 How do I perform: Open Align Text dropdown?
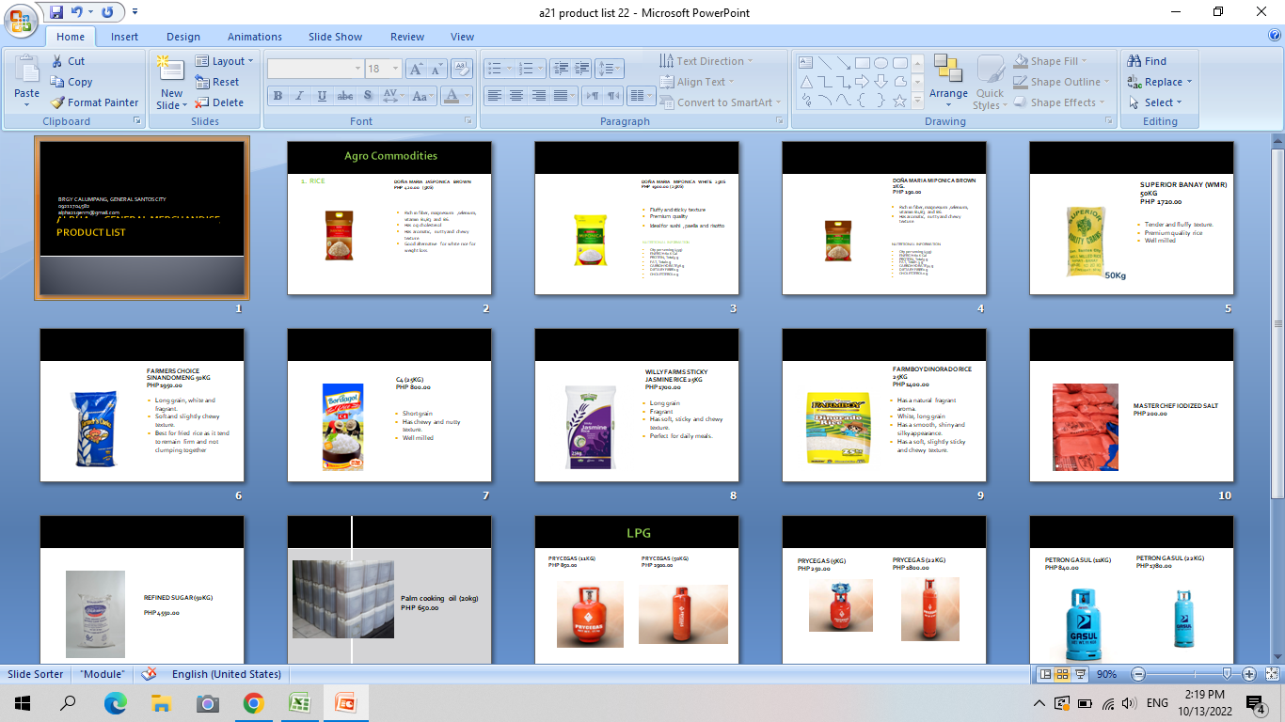click(x=699, y=82)
